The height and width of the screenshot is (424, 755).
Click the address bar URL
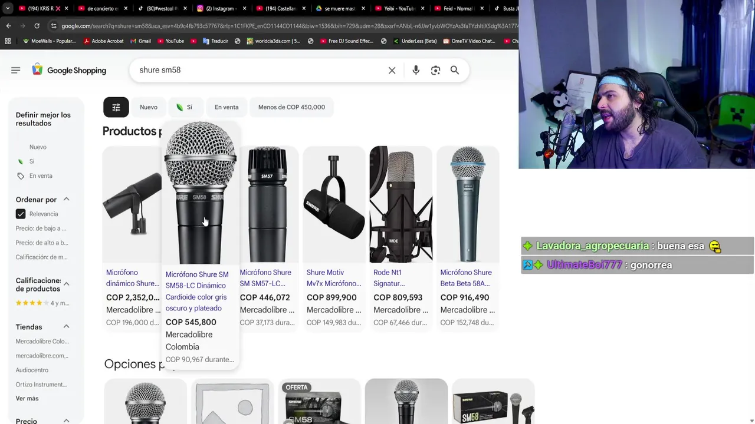pos(289,26)
